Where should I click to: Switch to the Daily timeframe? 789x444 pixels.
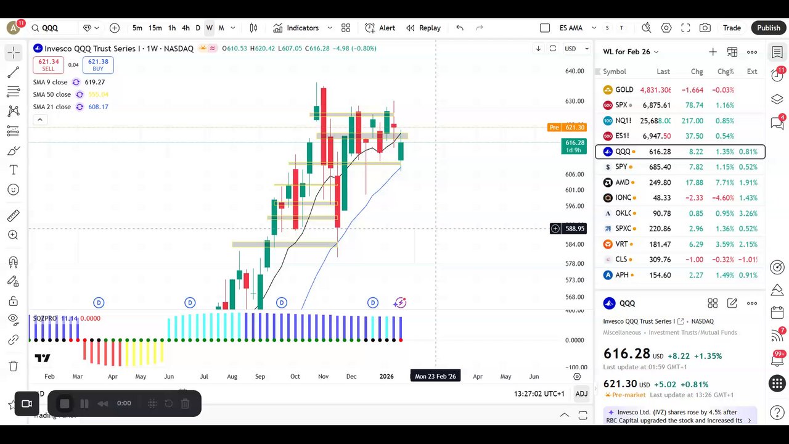click(x=198, y=28)
